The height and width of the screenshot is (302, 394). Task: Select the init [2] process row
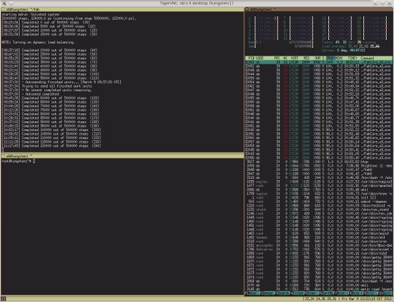pos(318,197)
